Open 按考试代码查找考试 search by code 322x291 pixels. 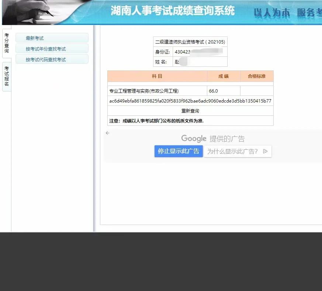(x=52, y=59)
